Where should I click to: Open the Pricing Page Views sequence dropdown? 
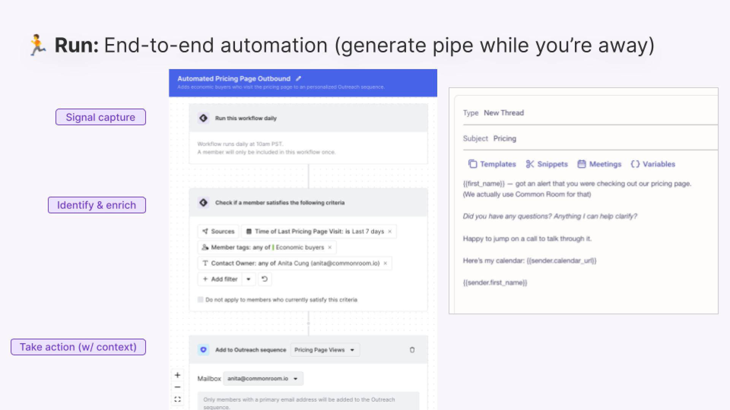(x=325, y=350)
